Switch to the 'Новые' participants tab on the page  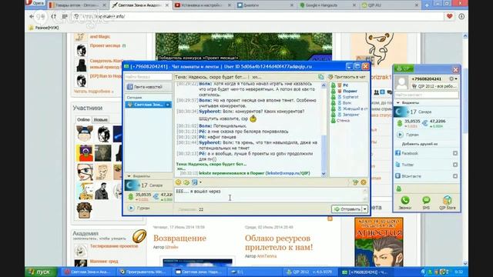(101, 120)
